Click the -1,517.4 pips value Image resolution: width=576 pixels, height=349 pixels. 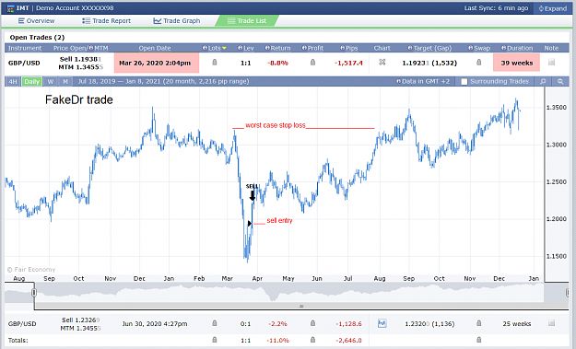(x=348, y=63)
